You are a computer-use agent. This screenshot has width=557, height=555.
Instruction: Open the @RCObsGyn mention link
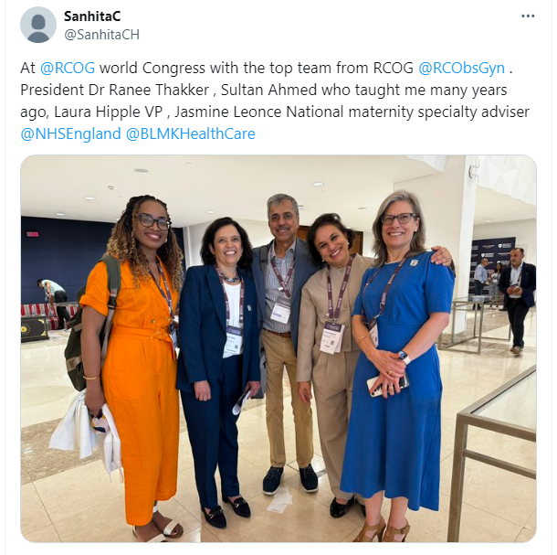pos(461,68)
